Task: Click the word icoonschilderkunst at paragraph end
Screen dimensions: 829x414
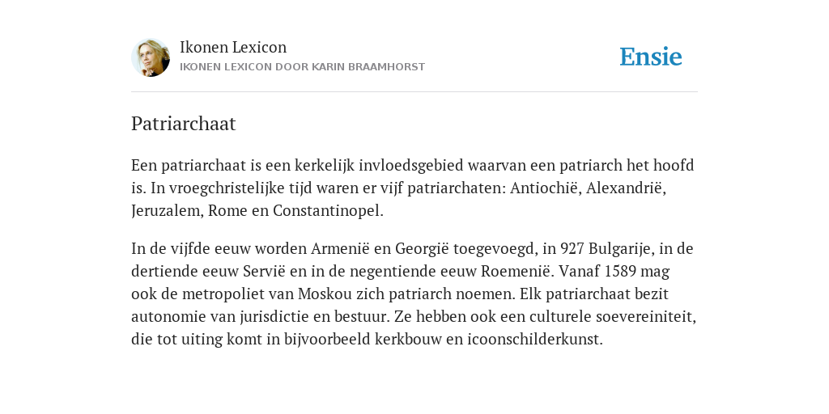Action: point(534,339)
